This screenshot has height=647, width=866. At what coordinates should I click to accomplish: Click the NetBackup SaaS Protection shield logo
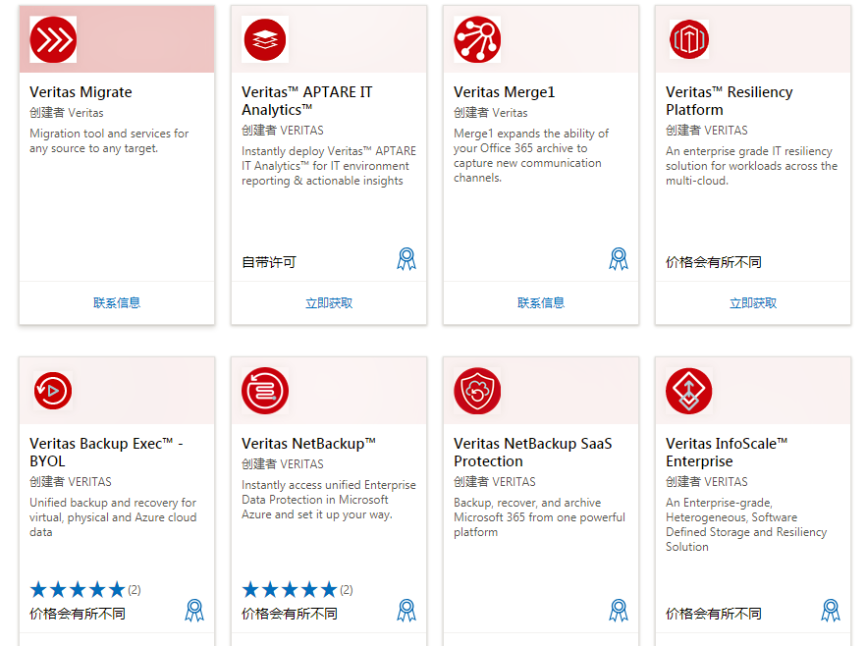477,391
